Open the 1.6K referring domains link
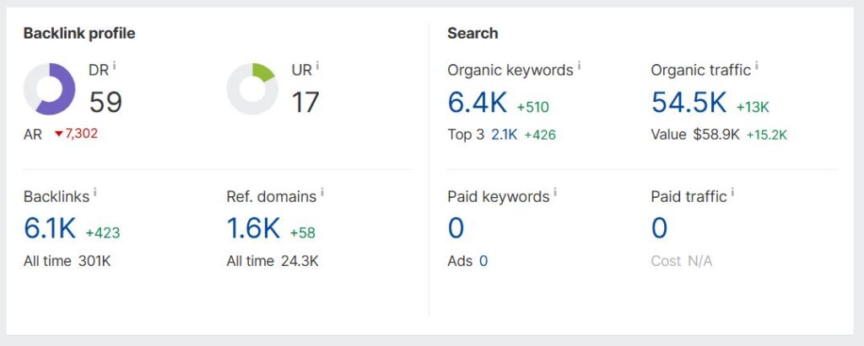The image size is (864, 346). pos(253,228)
